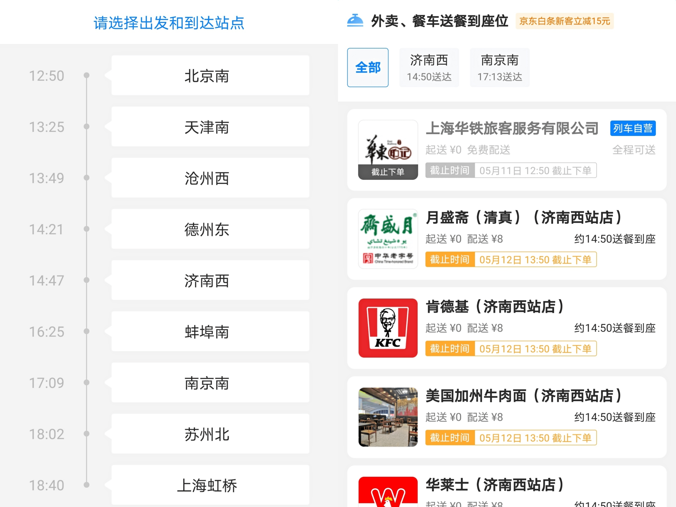Image resolution: width=676 pixels, height=507 pixels.
Task: Click the 17:09 time label
Action: (x=46, y=383)
